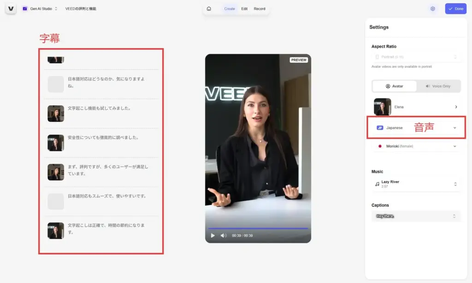The width and height of the screenshot is (472, 283).
Task: Switch to the Record tab
Action: pos(260,9)
